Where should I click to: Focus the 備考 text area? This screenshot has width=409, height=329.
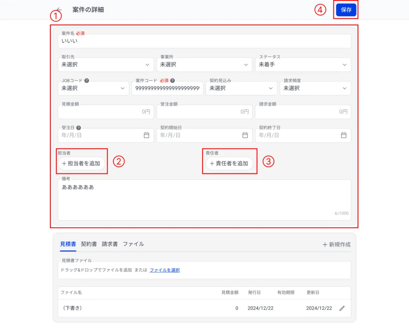tap(204, 200)
